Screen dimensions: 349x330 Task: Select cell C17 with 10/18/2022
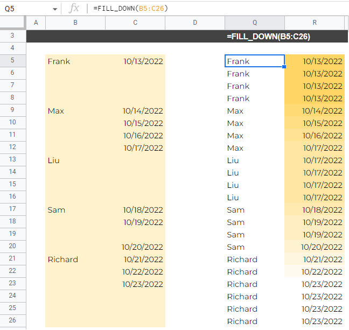click(x=135, y=209)
